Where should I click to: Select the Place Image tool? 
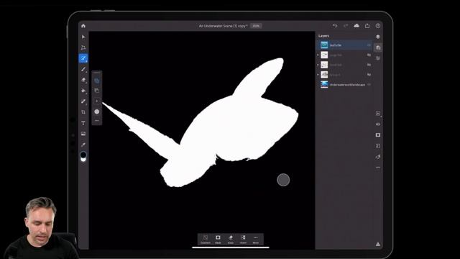click(83, 134)
